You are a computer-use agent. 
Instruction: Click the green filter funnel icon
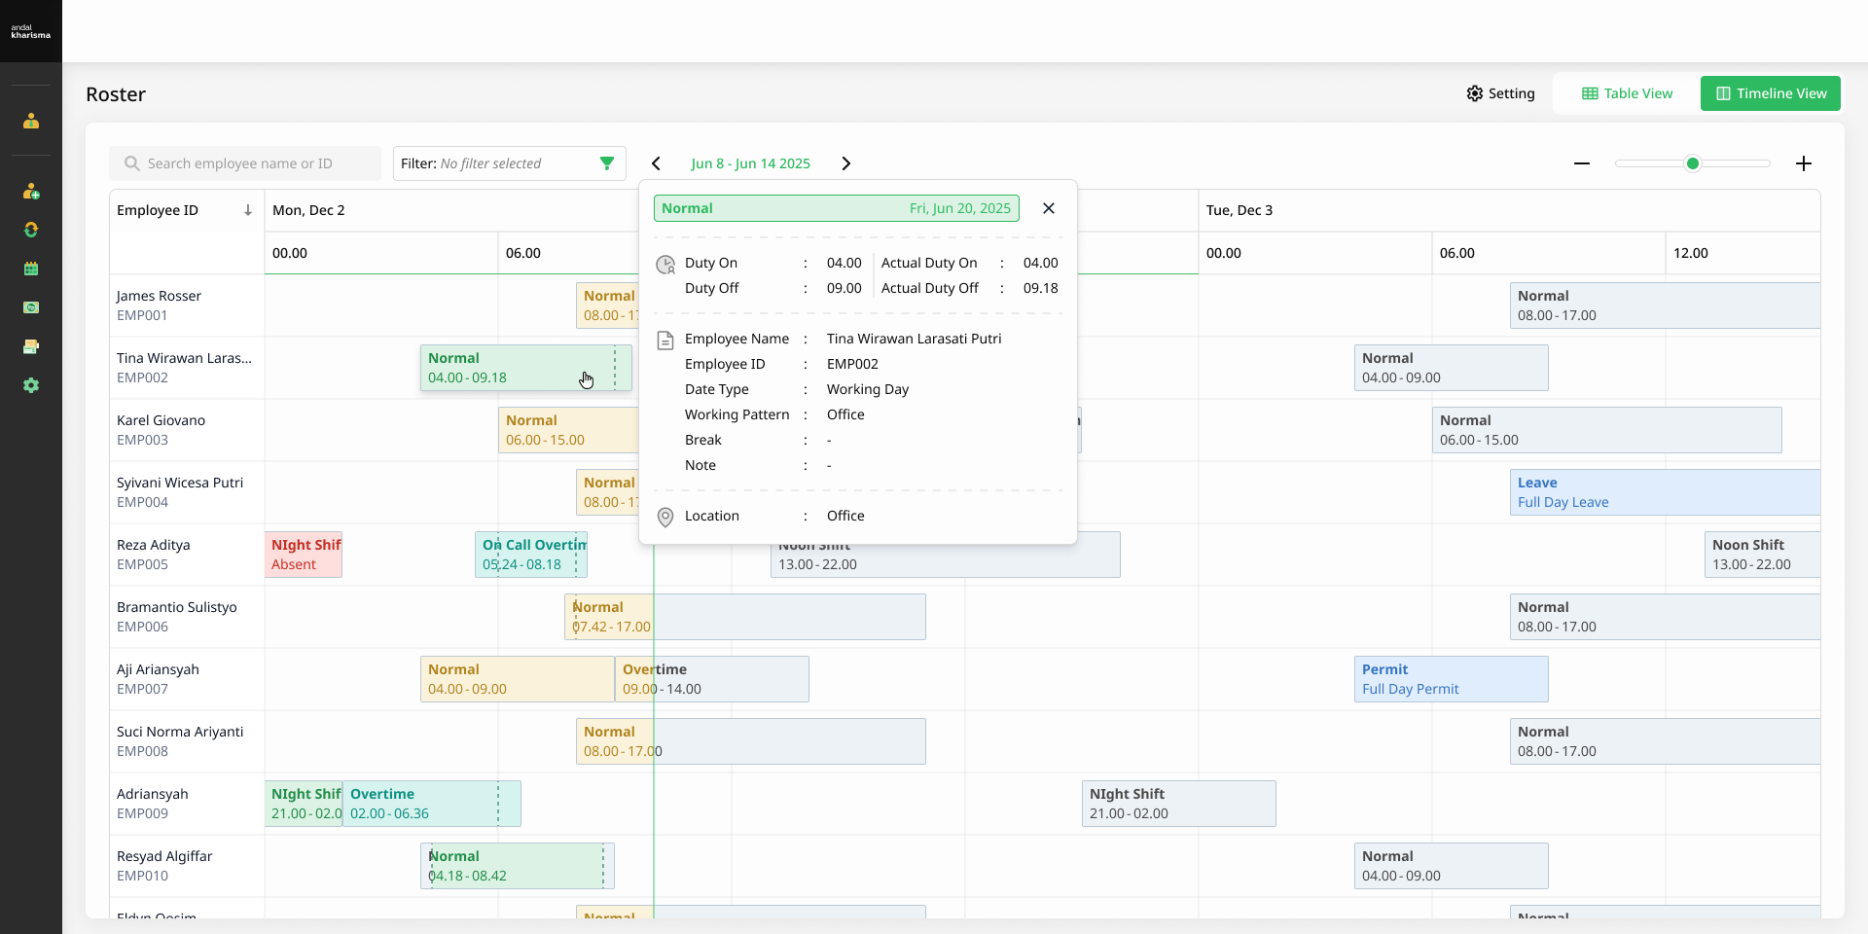coord(607,163)
